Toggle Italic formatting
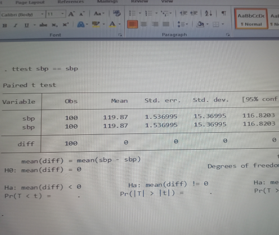This screenshot has width=279, height=235. point(16,26)
